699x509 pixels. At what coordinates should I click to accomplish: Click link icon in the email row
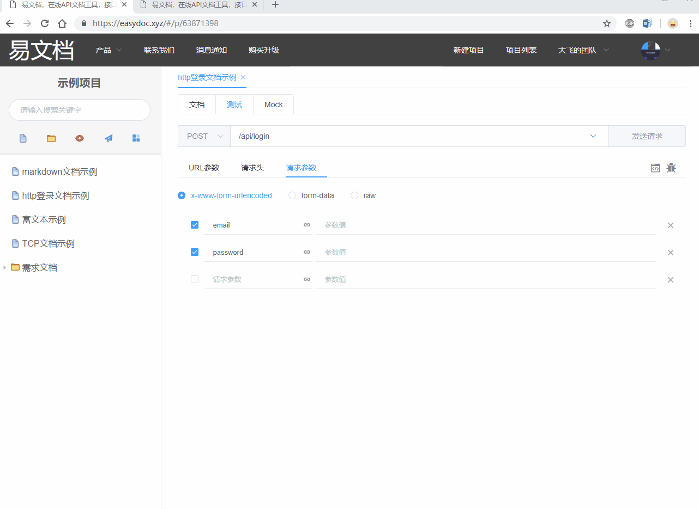(307, 225)
